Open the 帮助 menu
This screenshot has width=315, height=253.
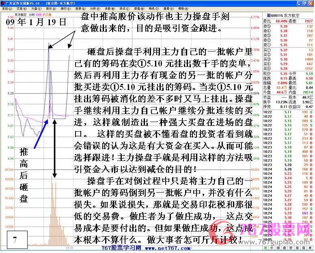(183, 9)
